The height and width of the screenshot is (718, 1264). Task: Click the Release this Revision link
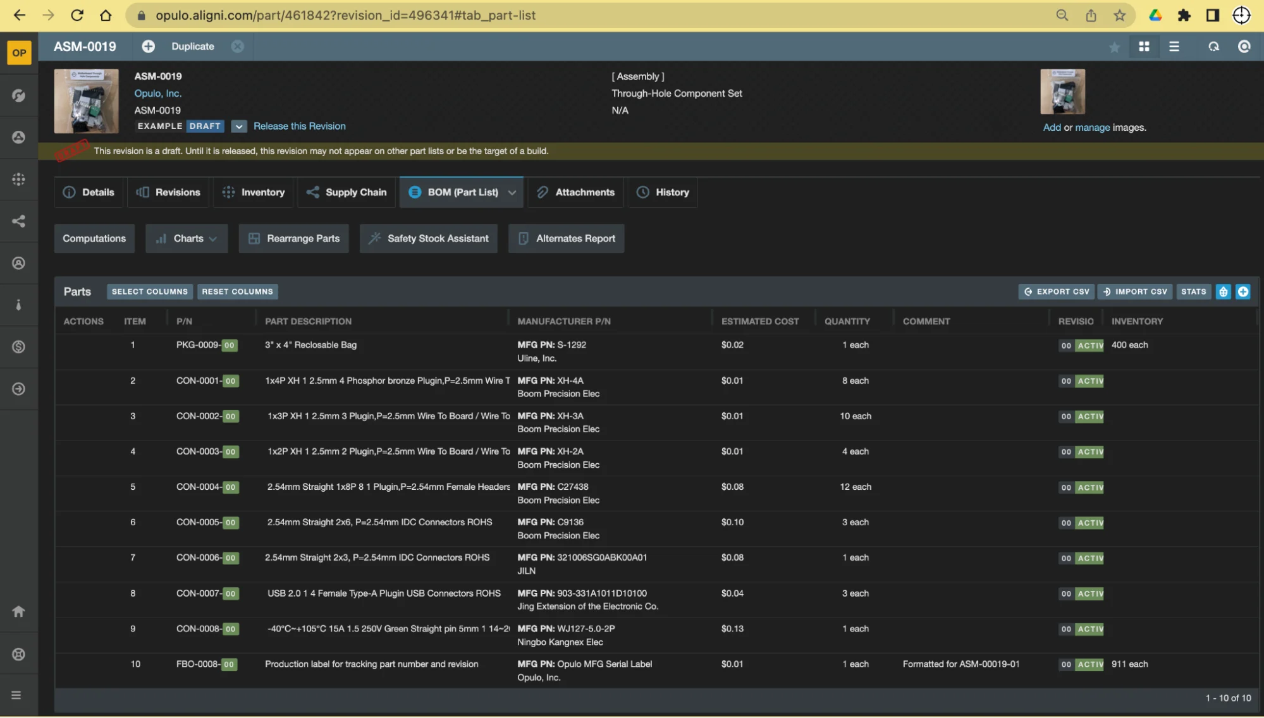(x=299, y=126)
